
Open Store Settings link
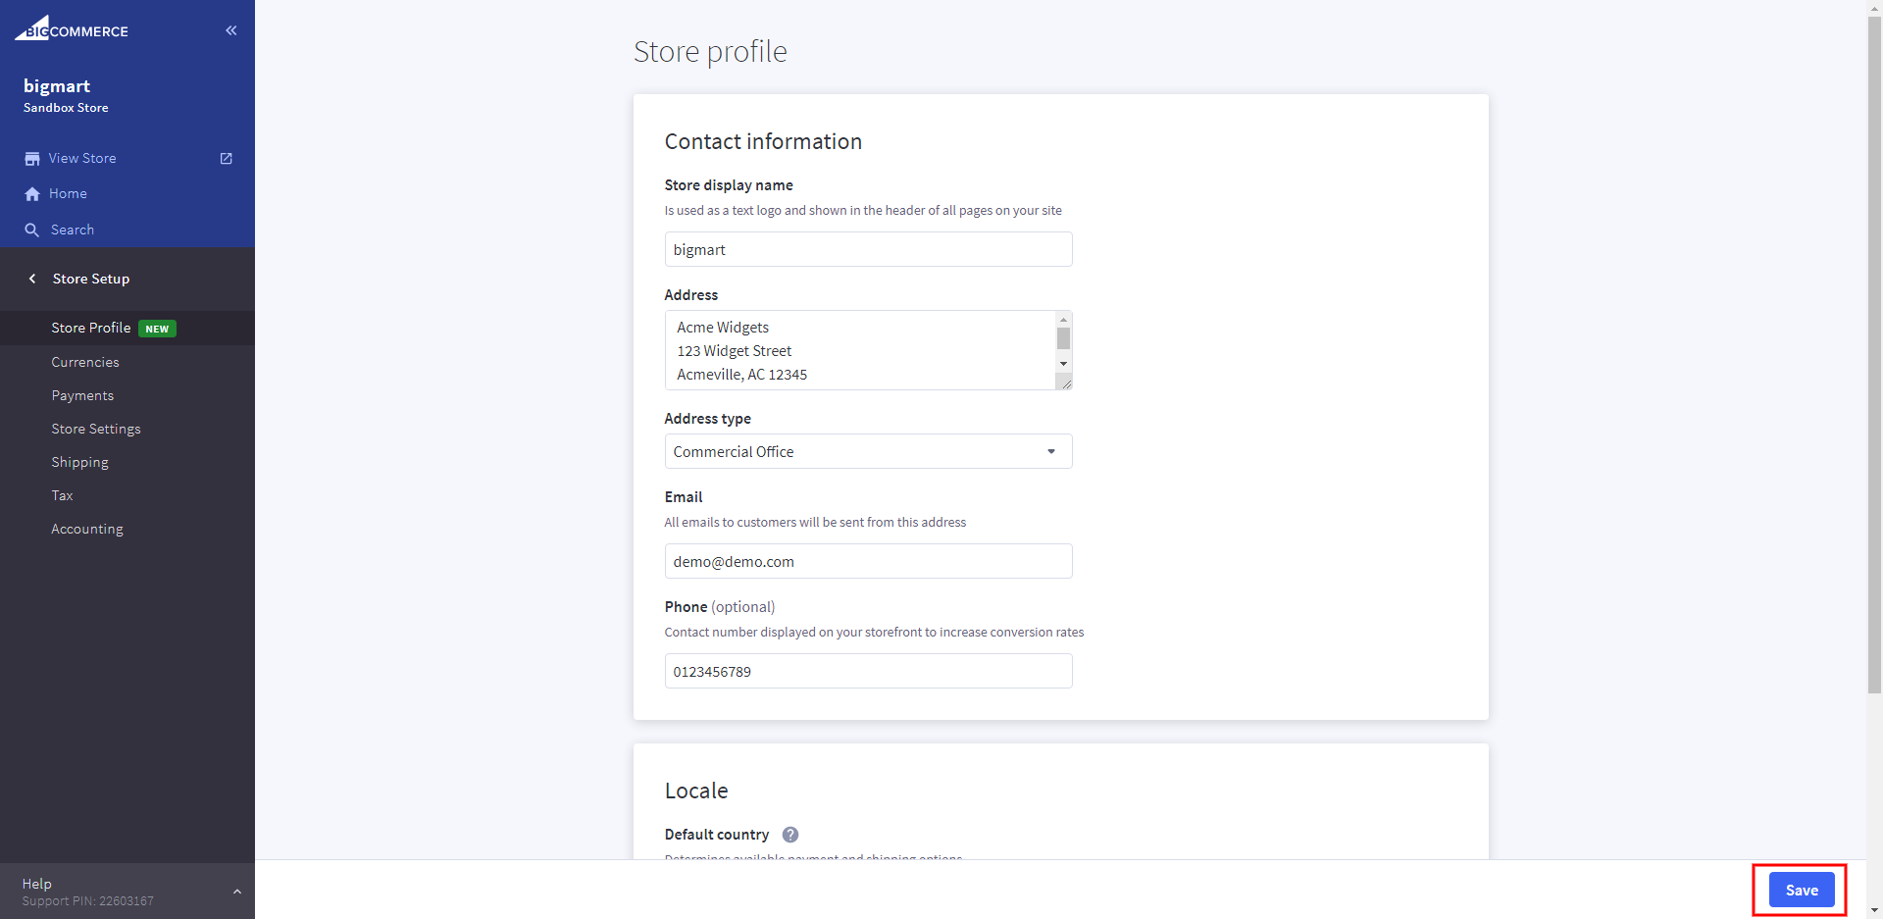point(96,430)
